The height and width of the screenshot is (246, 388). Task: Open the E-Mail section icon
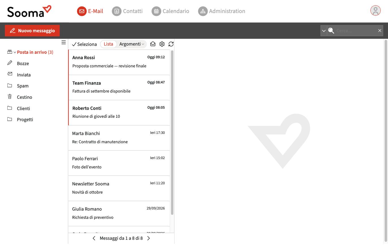[82, 11]
